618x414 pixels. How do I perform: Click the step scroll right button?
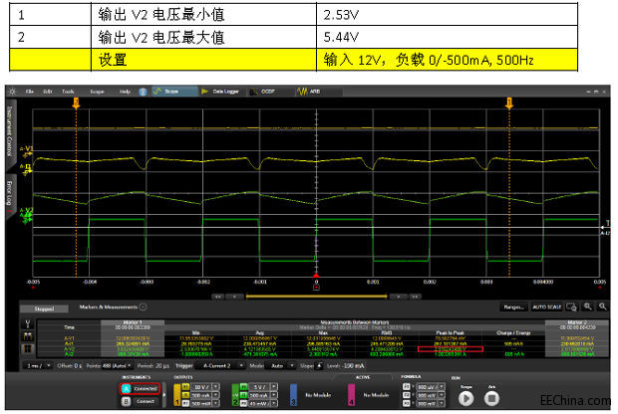(398, 297)
